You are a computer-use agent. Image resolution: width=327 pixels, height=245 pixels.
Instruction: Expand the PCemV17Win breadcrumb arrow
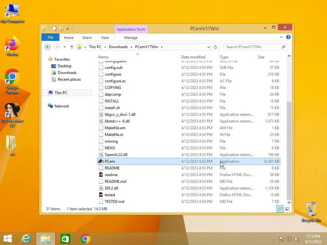[x=162, y=47]
